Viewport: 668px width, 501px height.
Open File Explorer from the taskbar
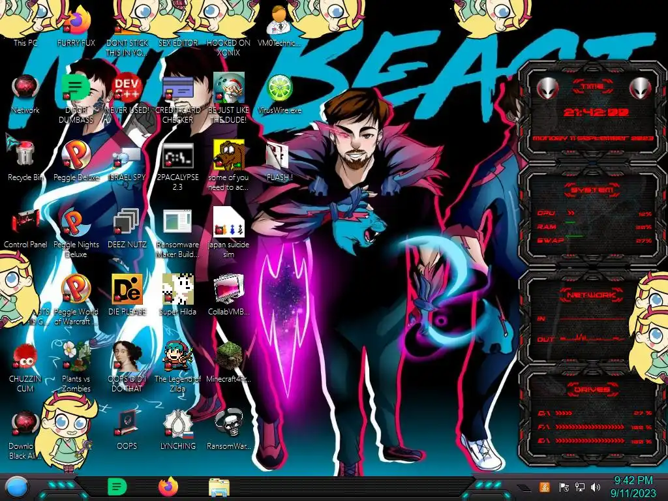[219, 487]
